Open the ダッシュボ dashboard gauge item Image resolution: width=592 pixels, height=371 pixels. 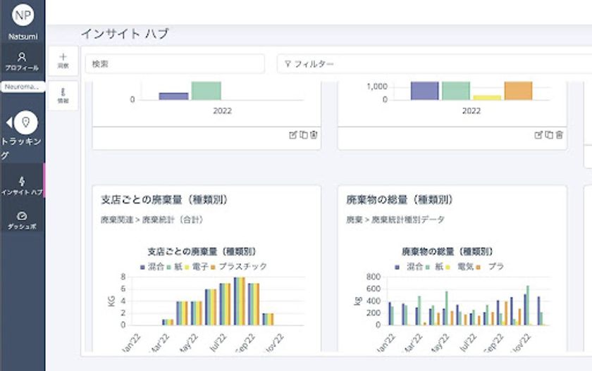pyautogui.click(x=22, y=220)
